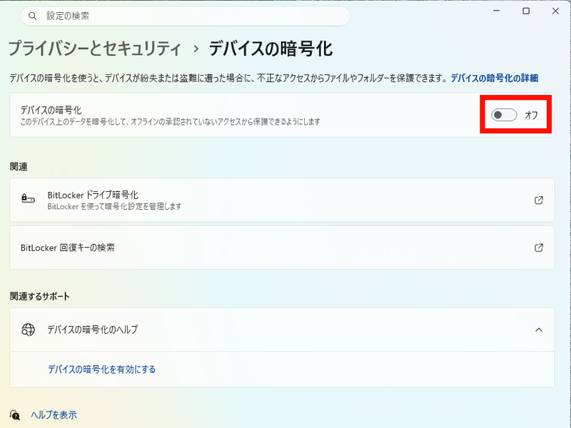Minimize the Settings window

pos(496,11)
